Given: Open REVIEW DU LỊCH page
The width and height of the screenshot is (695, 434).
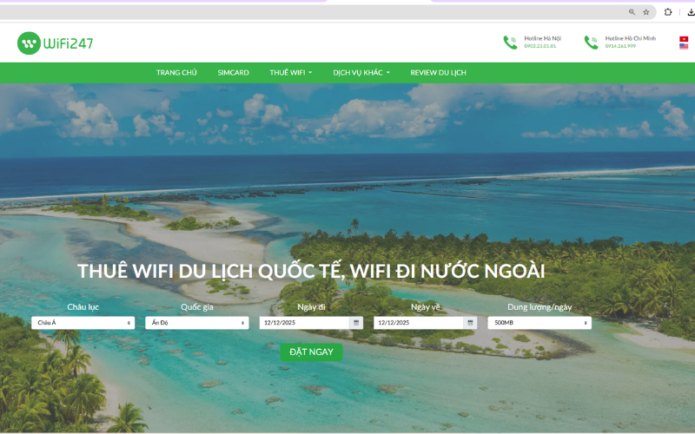Looking at the screenshot, I should point(438,73).
